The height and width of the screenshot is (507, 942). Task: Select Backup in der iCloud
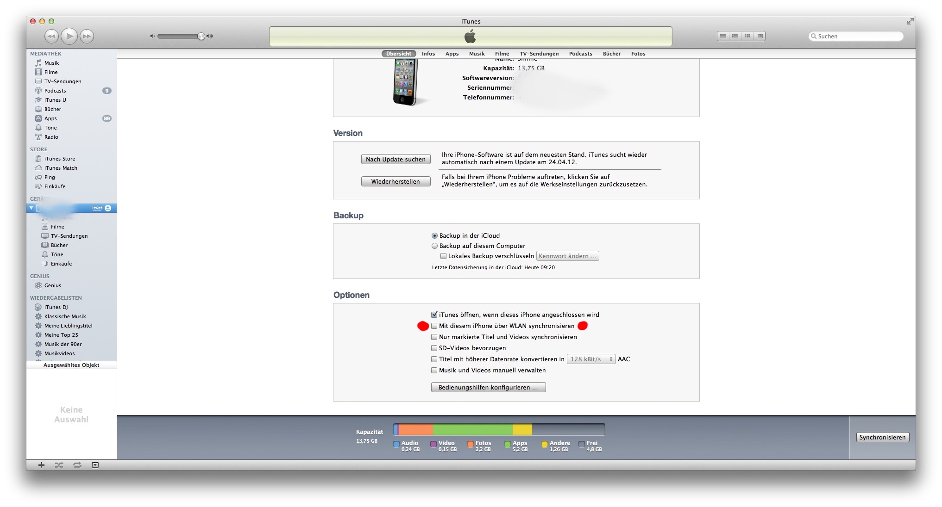[x=434, y=235]
